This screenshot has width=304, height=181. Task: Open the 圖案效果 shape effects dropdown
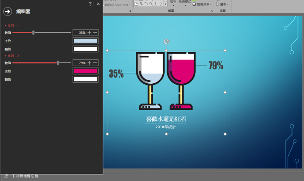[x=202, y=4]
